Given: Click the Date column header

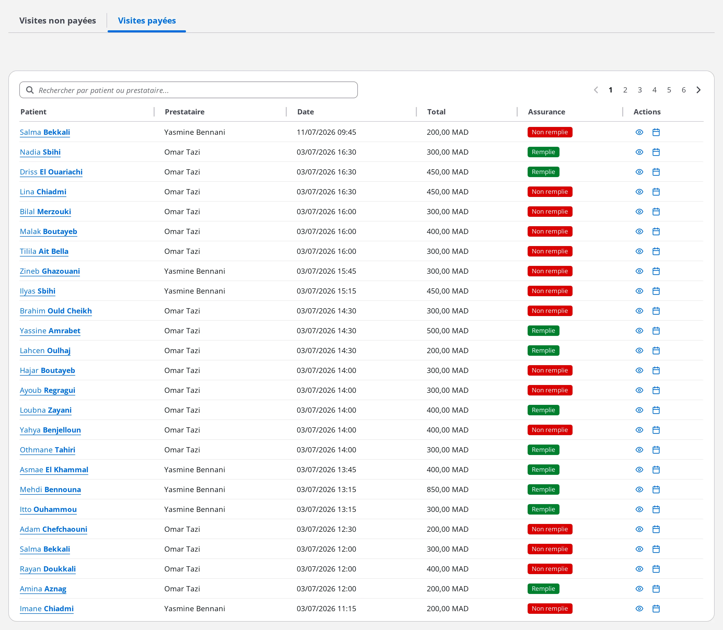Looking at the screenshot, I should (x=305, y=112).
